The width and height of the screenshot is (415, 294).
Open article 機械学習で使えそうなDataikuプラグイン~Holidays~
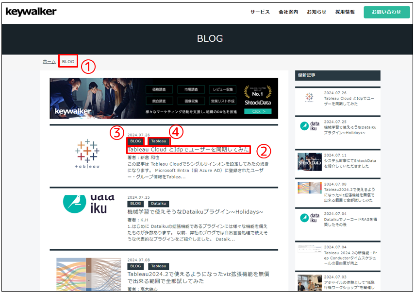pyautogui.click(x=195, y=211)
